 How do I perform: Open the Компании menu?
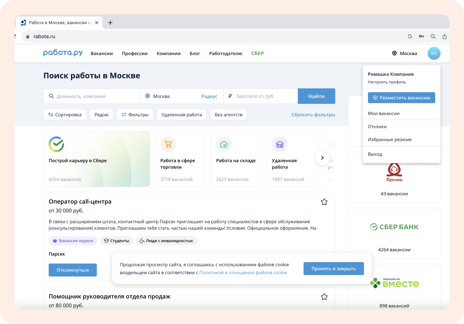(168, 54)
